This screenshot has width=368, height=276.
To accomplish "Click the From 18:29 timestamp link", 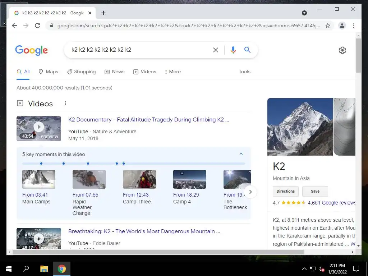I will [186, 195].
